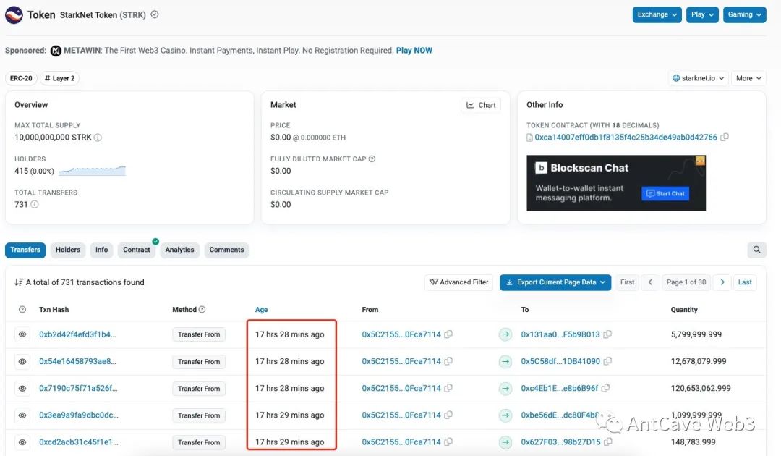
Task: Click the verified checkmark next to STRK
Action: coord(155,14)
